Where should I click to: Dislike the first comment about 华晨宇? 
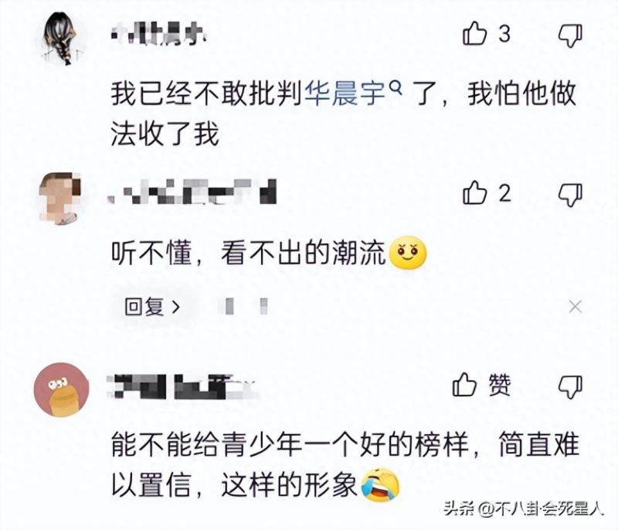click(570, 36)
